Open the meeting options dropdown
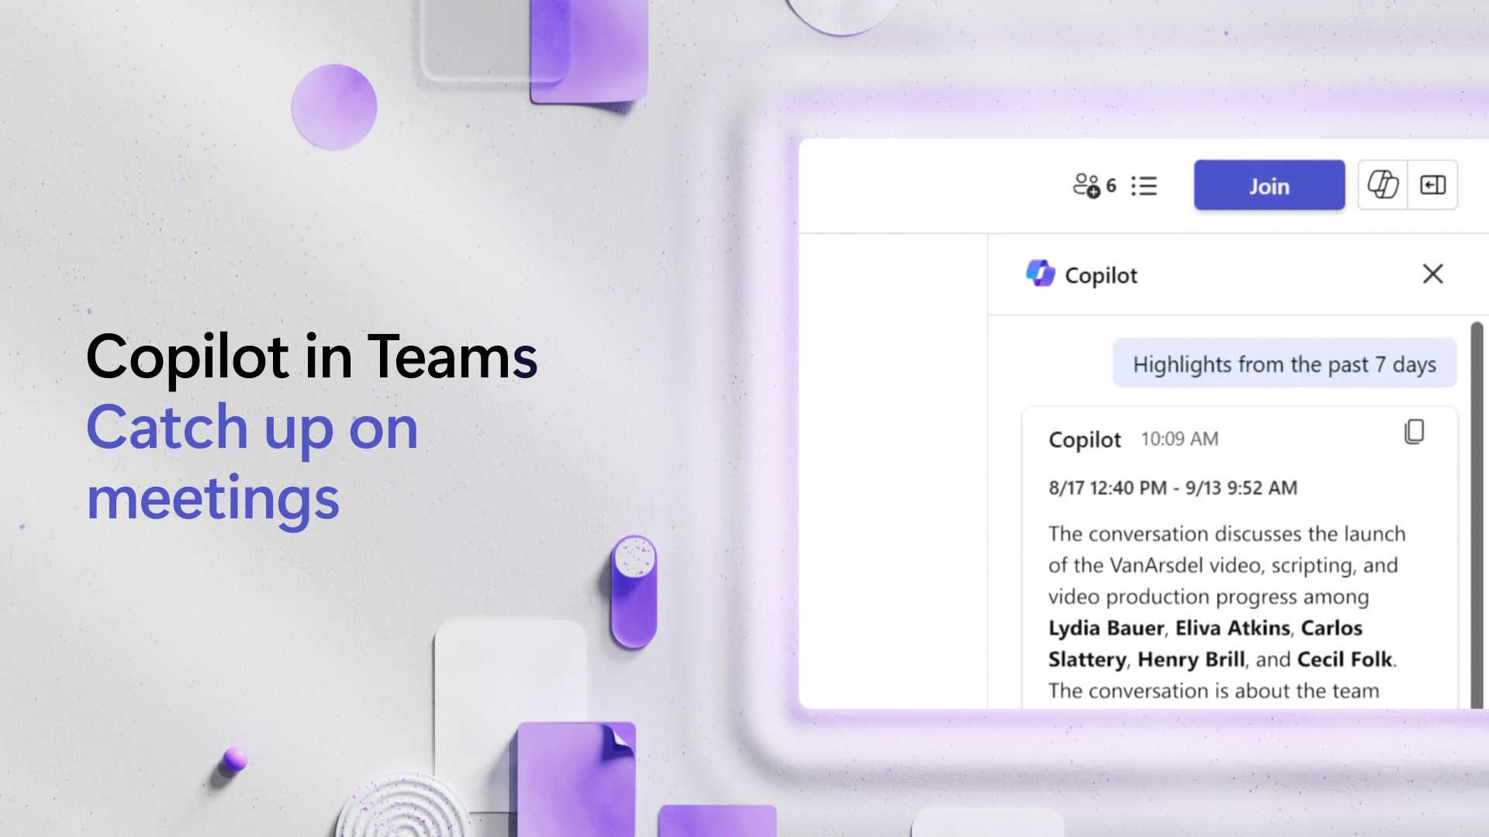1489x837 pixels. click(x=1145, y=184)
